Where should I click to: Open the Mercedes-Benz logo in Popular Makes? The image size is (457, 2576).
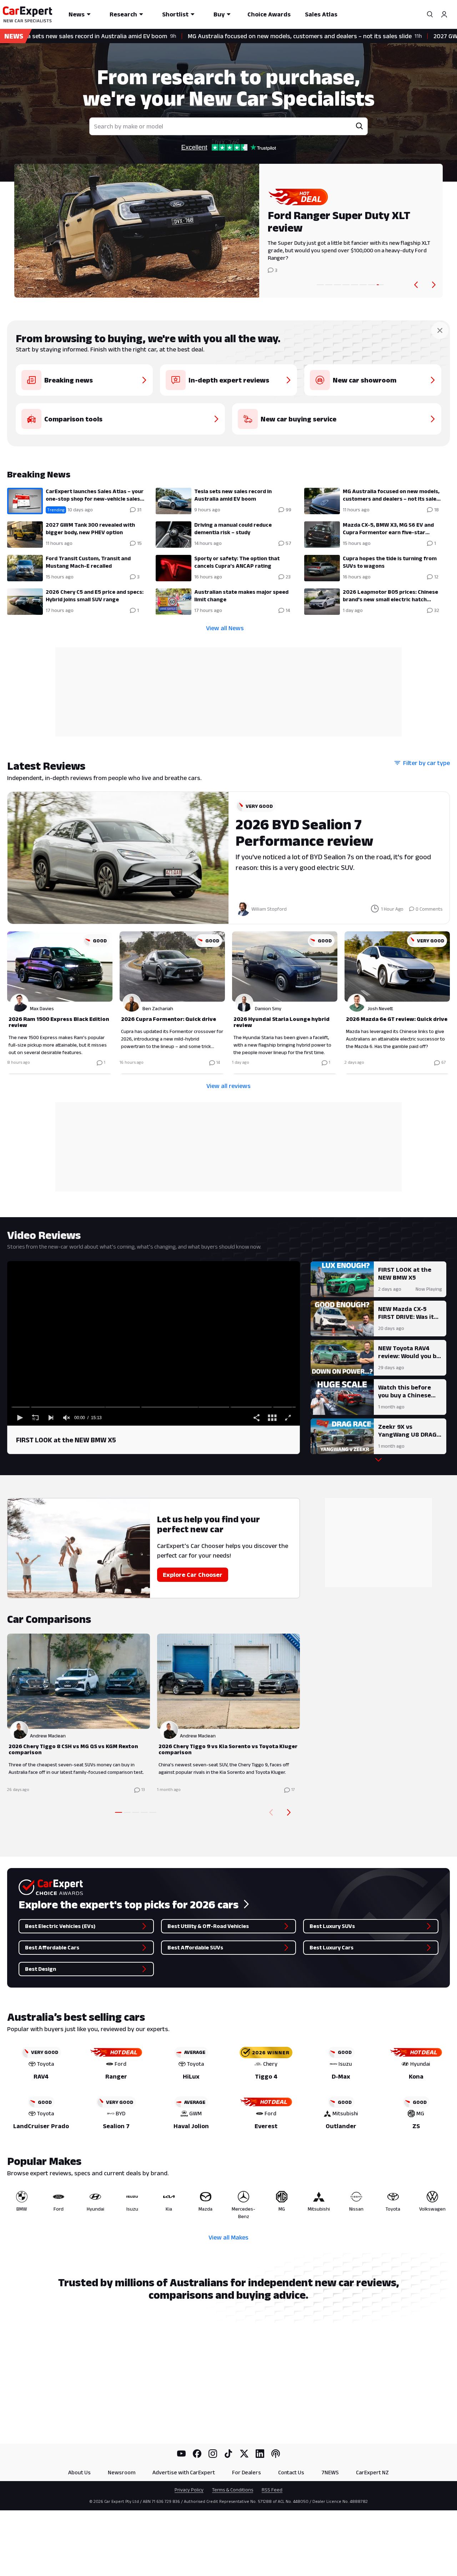pos(243,2197)
